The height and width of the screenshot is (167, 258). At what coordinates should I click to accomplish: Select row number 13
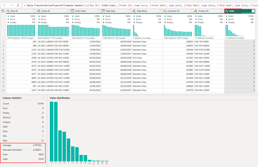click(x=3, y=90)
